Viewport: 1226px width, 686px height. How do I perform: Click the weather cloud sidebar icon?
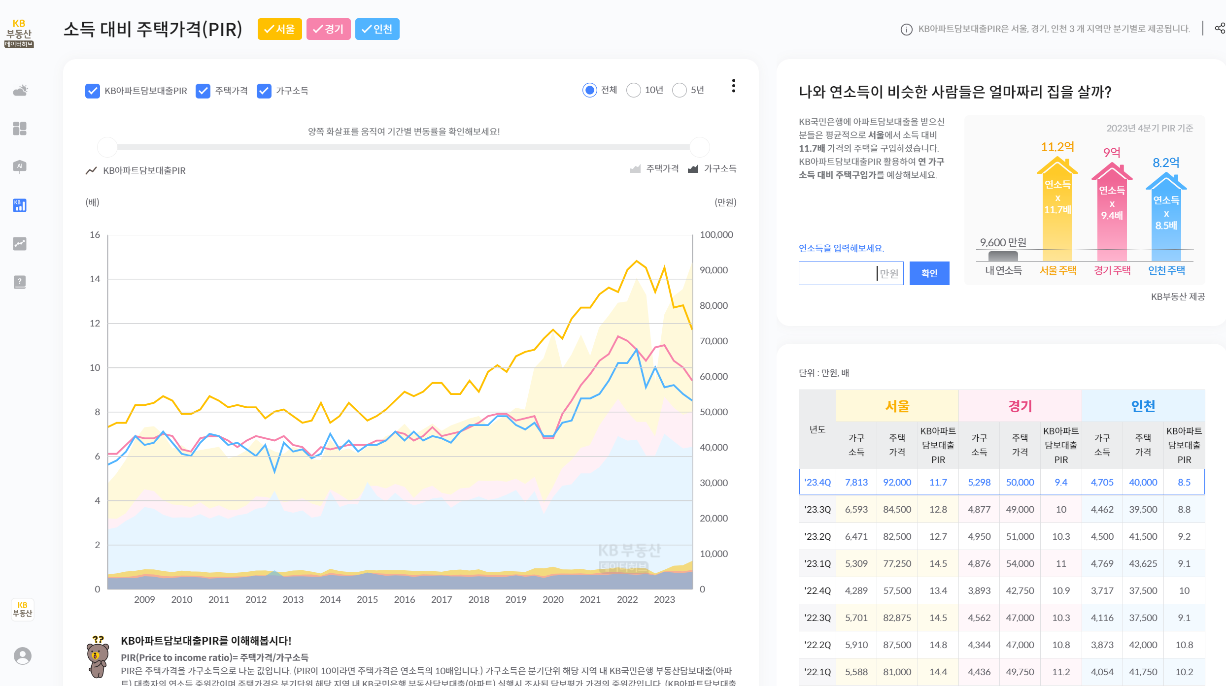coord(20,91)
